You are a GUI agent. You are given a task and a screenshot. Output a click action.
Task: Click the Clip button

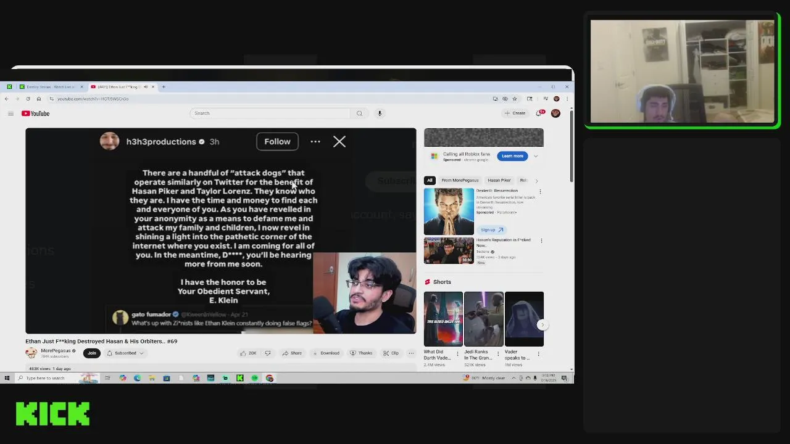click(391, 353)
